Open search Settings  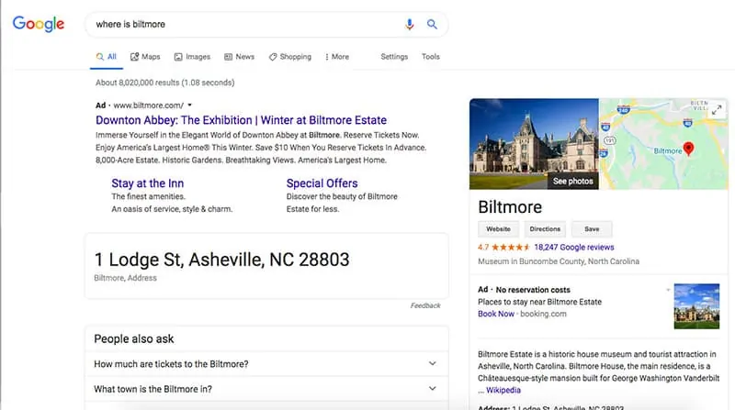click(394, 57)
